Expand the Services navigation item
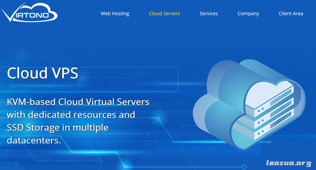316x170 pixels. tap(208, 14)
